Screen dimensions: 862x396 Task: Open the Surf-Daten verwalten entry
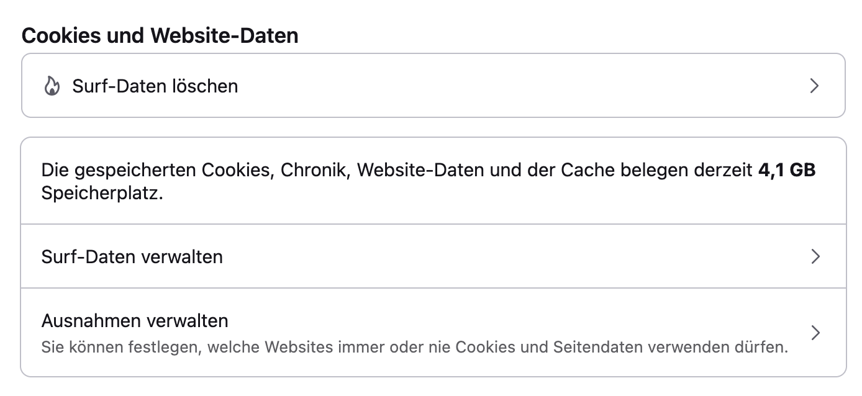(x=132, y=256)
